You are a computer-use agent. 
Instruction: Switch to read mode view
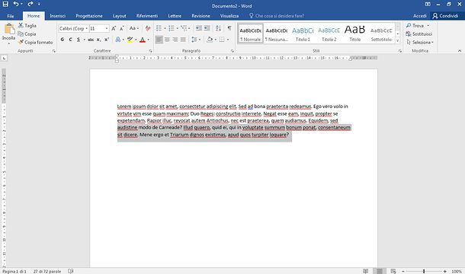pyautogui.click(x=365, y=271)
